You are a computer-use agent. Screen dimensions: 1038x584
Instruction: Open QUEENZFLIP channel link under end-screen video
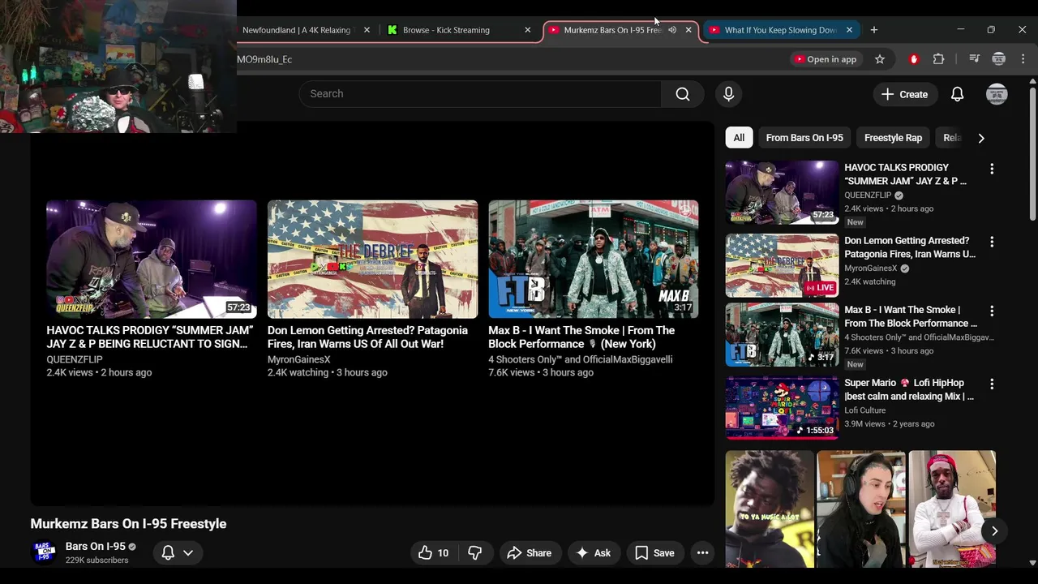point(75,359)
